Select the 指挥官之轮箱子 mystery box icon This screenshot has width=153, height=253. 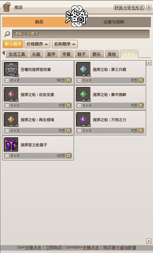(x=11, y=145)
